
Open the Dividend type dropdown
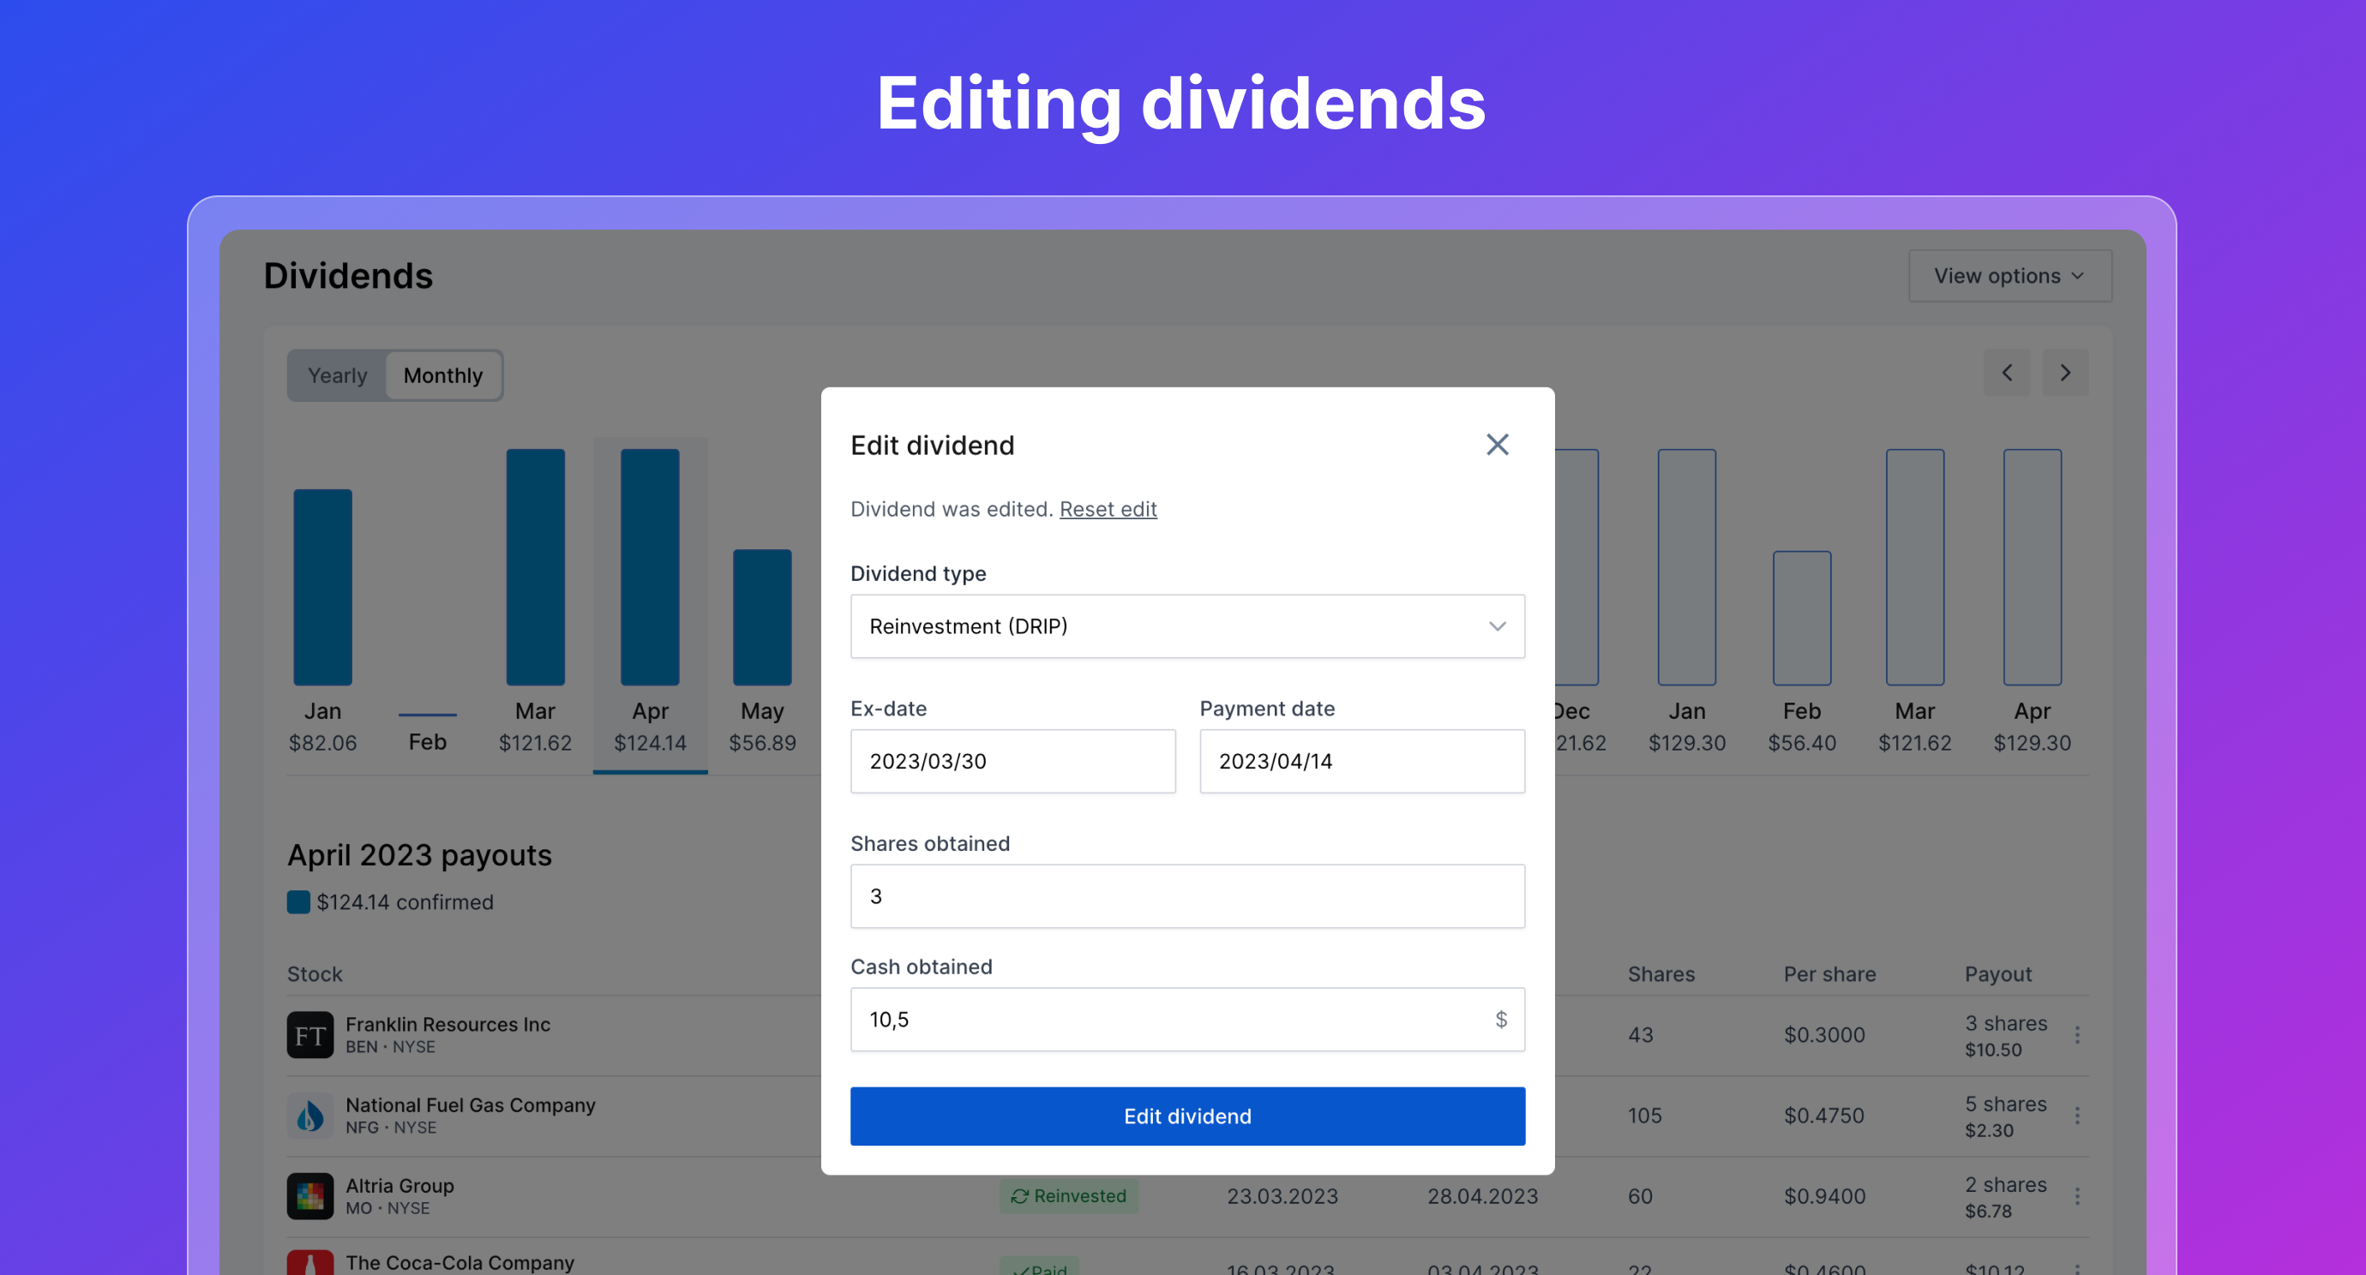tap(1186, 626)
